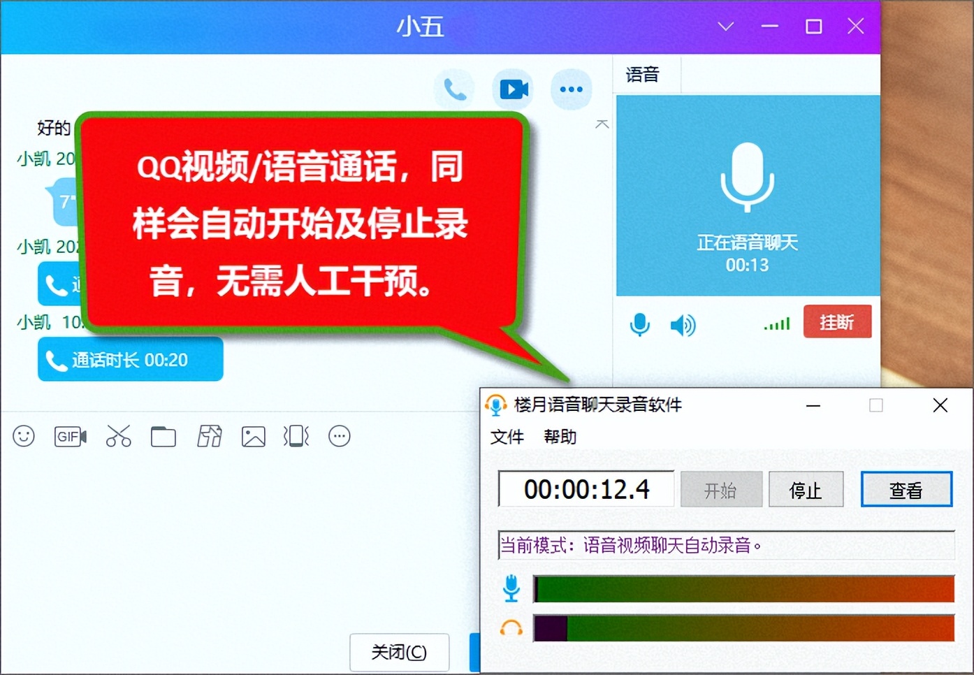This screenshot has height=675, width=974.
Task: Mute the microphone in the voice panel
Action: coord(639,324)
